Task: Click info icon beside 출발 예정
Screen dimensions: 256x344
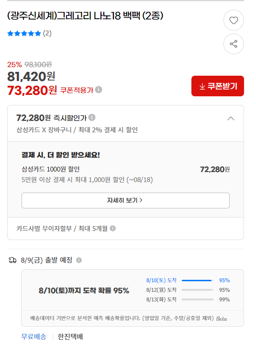Action: 79,260
